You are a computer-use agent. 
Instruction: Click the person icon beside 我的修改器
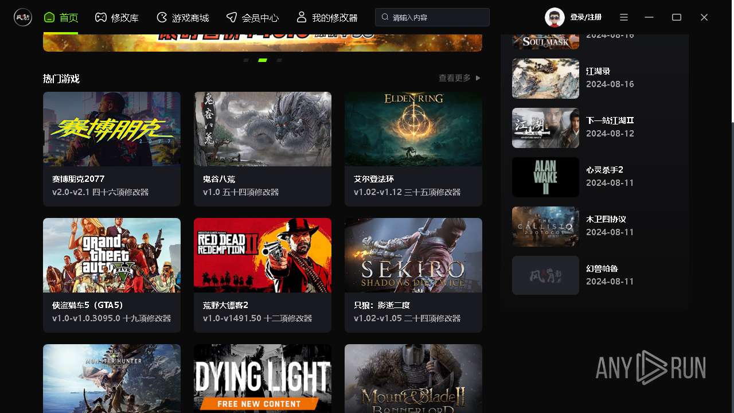(302, 17)
